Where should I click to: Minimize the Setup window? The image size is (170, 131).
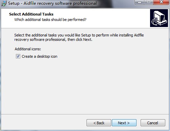pos(140,2)
